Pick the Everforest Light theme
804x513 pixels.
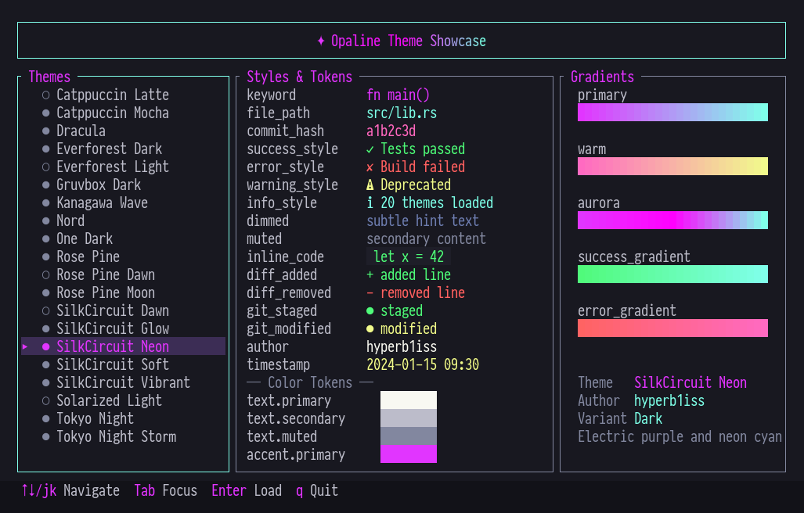pyautogui.click(x=123, y=167)
